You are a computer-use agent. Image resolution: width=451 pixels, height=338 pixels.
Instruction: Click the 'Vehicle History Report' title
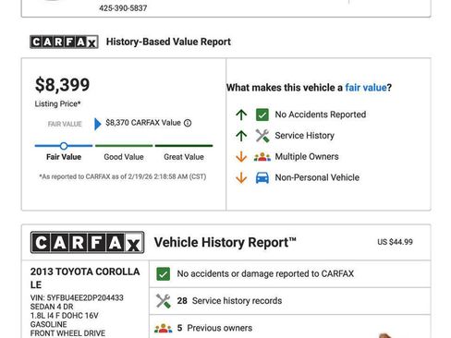click(225, 242)
